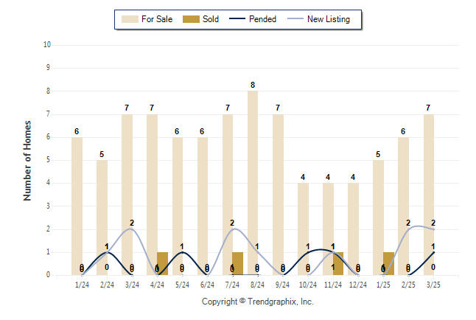Click the Sold legend color swatch
Viewport: 476px width, 320px height.
(191, 19)
